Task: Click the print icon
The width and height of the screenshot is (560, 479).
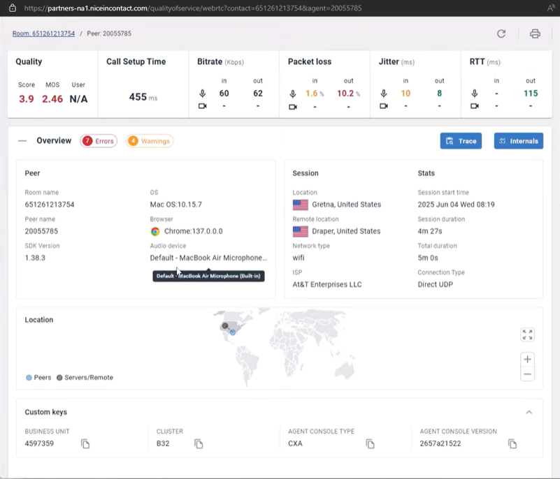Action: (535, 34)
